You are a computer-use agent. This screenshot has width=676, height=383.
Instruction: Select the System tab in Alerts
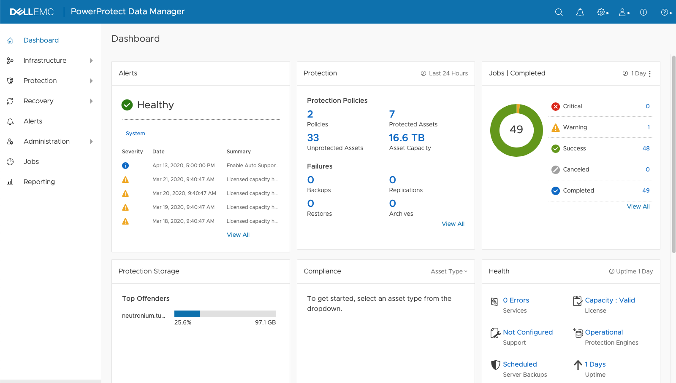[x=135, y=134]
